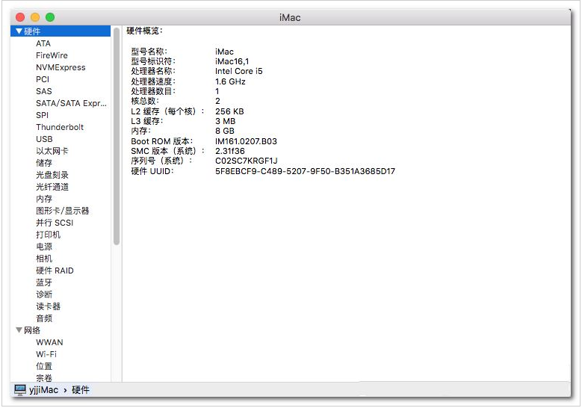Open 以太网卡 hardware section
Screen dimensions: 585x408
52,151
